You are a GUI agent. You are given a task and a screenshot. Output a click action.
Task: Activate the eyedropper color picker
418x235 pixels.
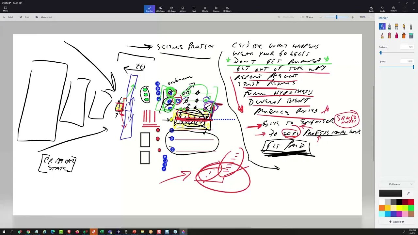(408, 193)
